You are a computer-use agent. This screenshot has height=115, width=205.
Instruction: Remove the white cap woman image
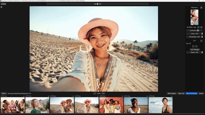point(147,96)
